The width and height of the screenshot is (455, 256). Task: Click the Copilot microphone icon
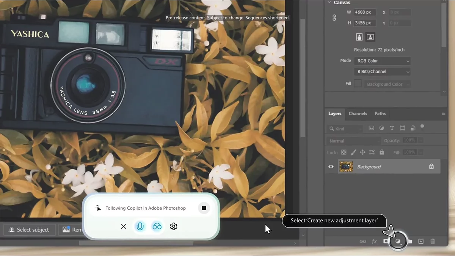click(140, 226)
